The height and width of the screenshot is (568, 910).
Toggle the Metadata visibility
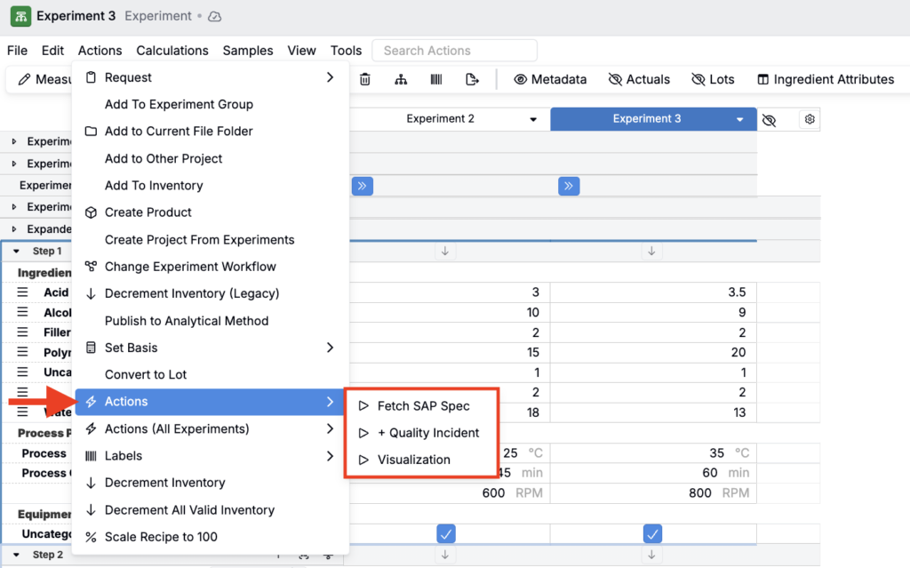click(x=550, y=79)
